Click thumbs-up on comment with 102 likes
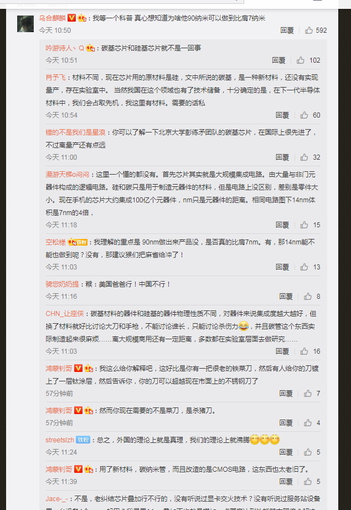The image size is (351, 510). pyautogui.click(x=301, y=60)
